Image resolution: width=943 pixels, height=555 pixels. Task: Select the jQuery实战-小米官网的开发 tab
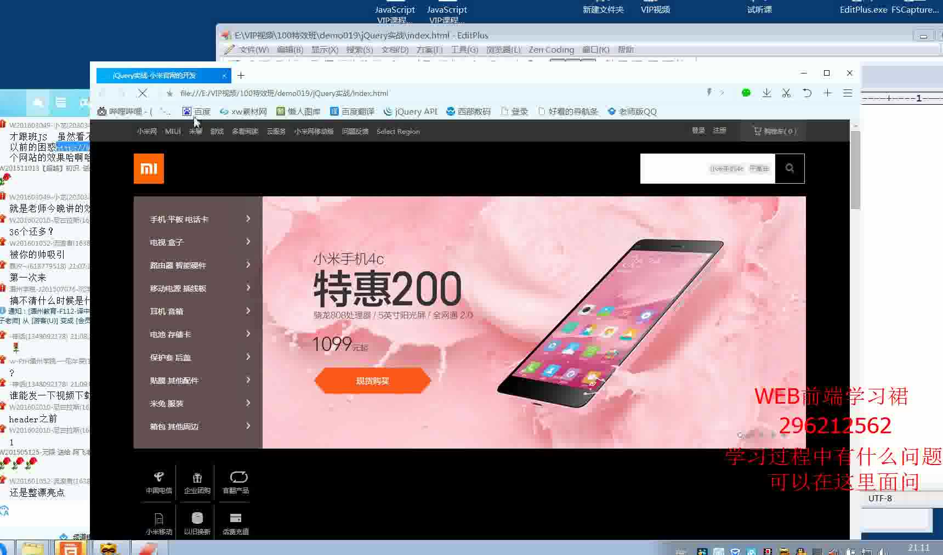[x=163, y=76]
